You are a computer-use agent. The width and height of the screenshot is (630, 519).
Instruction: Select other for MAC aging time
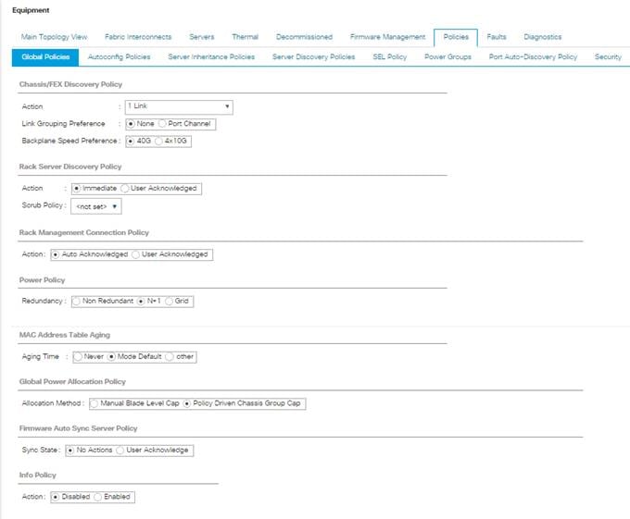168,356
